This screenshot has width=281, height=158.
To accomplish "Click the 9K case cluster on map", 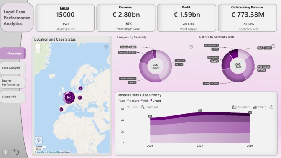I will coord(69,97).
